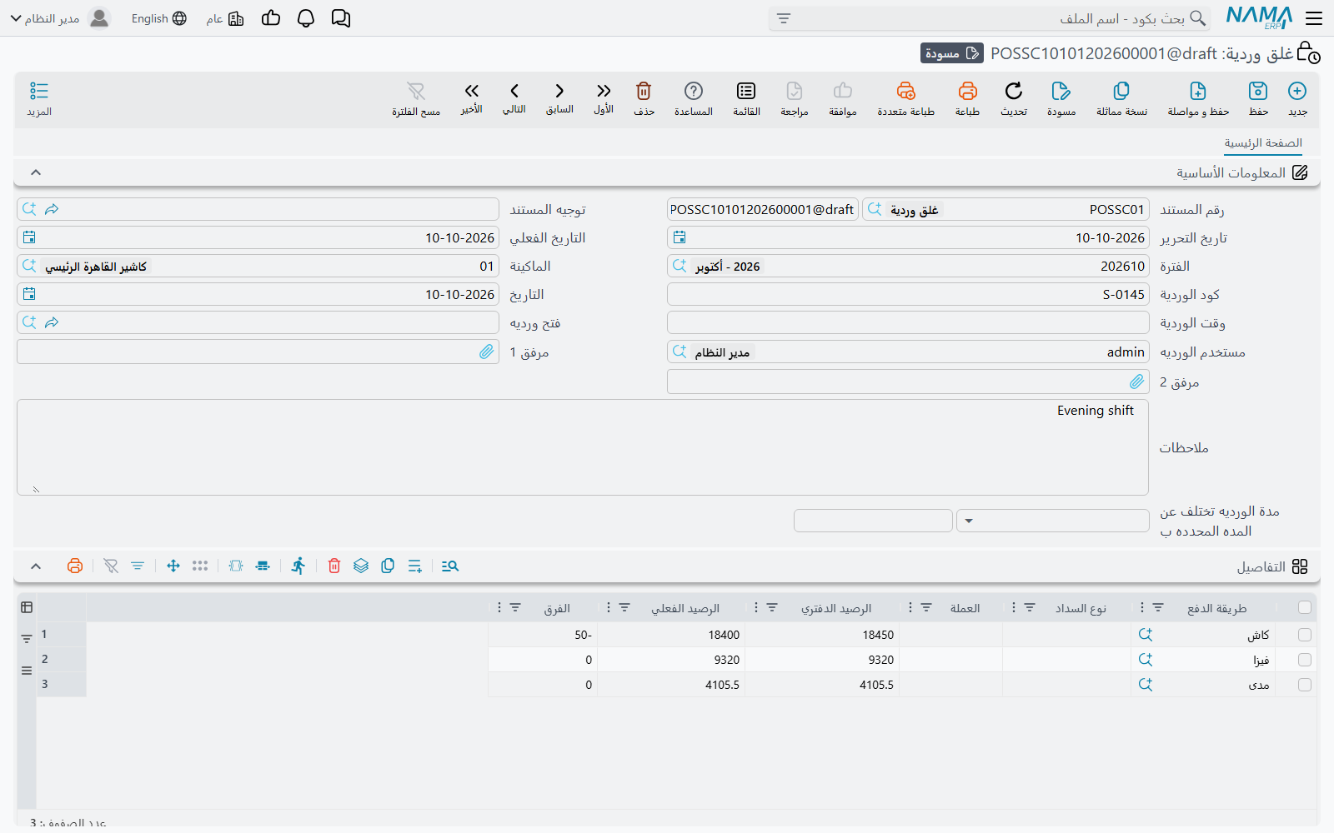Open column options menu for الفرق column
Viewport: 1334px width, 833px height.
pyautogui.click(x=499, y=608)
